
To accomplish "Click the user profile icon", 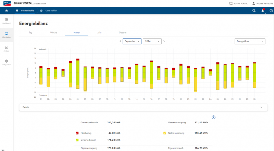I will (253, 3).
